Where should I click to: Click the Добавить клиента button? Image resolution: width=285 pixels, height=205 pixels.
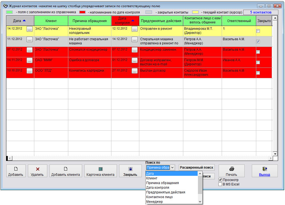66,171
